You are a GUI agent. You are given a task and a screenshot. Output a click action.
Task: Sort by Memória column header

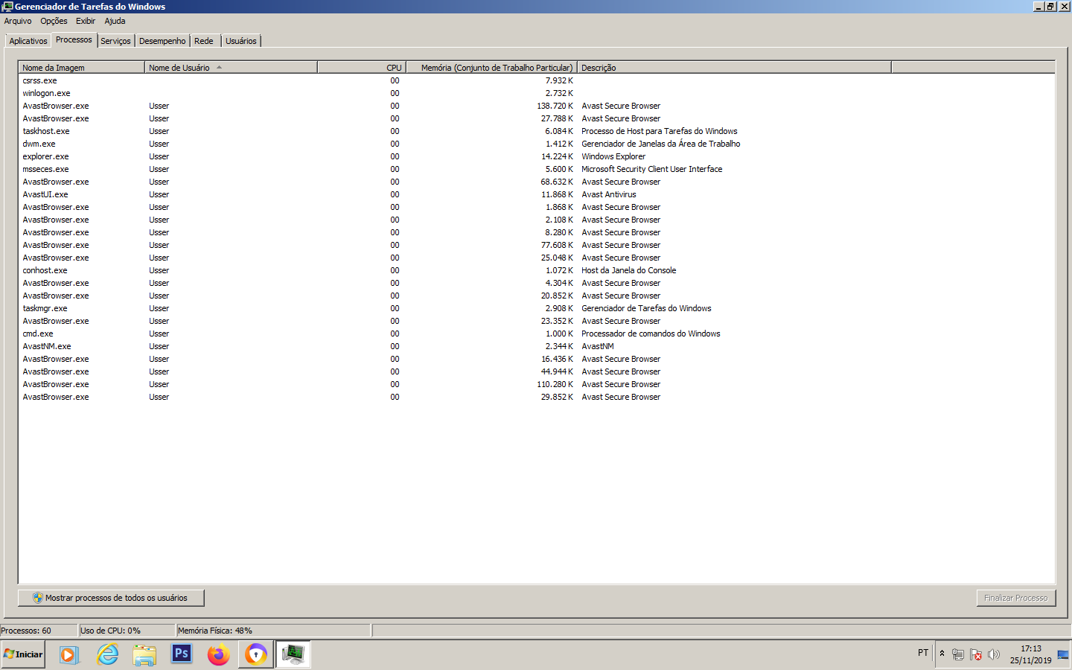pos(491,68)
